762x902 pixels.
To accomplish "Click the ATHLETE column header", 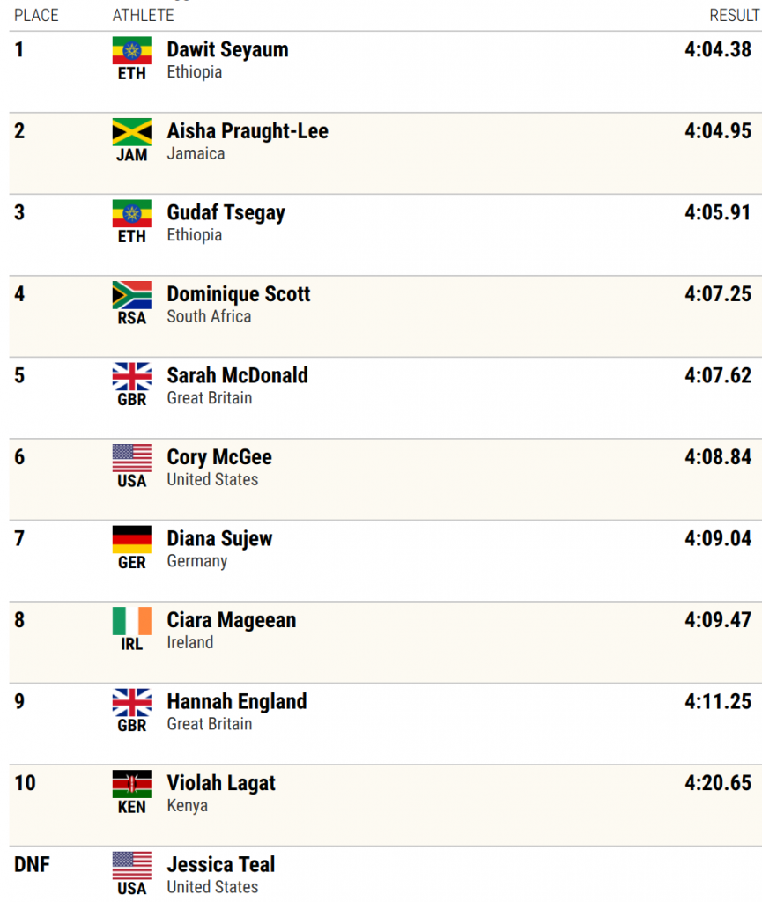I will 144,16.
